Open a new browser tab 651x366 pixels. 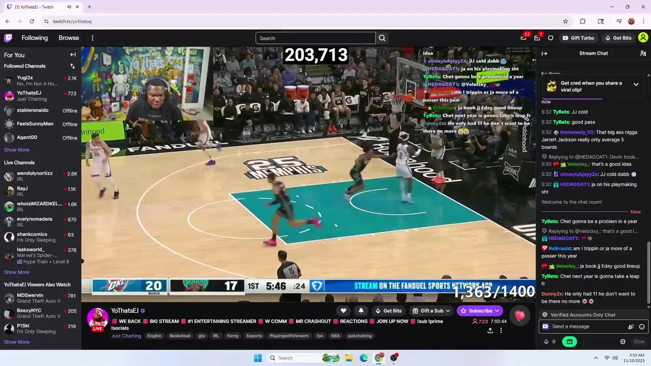point(90,7)
